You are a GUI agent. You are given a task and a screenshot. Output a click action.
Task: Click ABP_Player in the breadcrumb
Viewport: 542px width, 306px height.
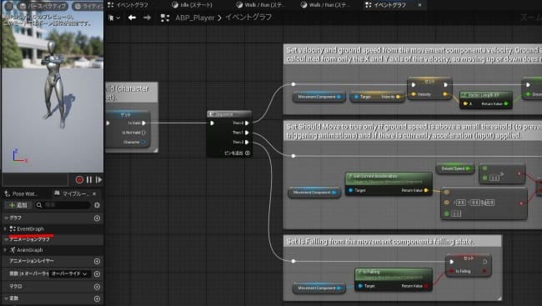(195, 18)
